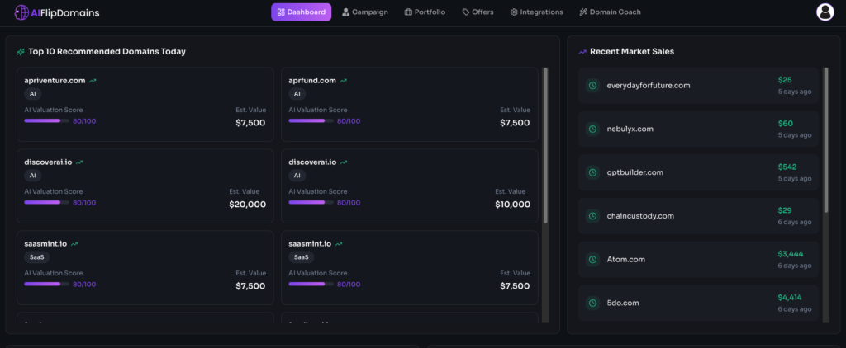The height and width of the screenshot is (348, 846).
Task: Click the 80/100 score on aprfund.com card
Action: coord(349,121)
